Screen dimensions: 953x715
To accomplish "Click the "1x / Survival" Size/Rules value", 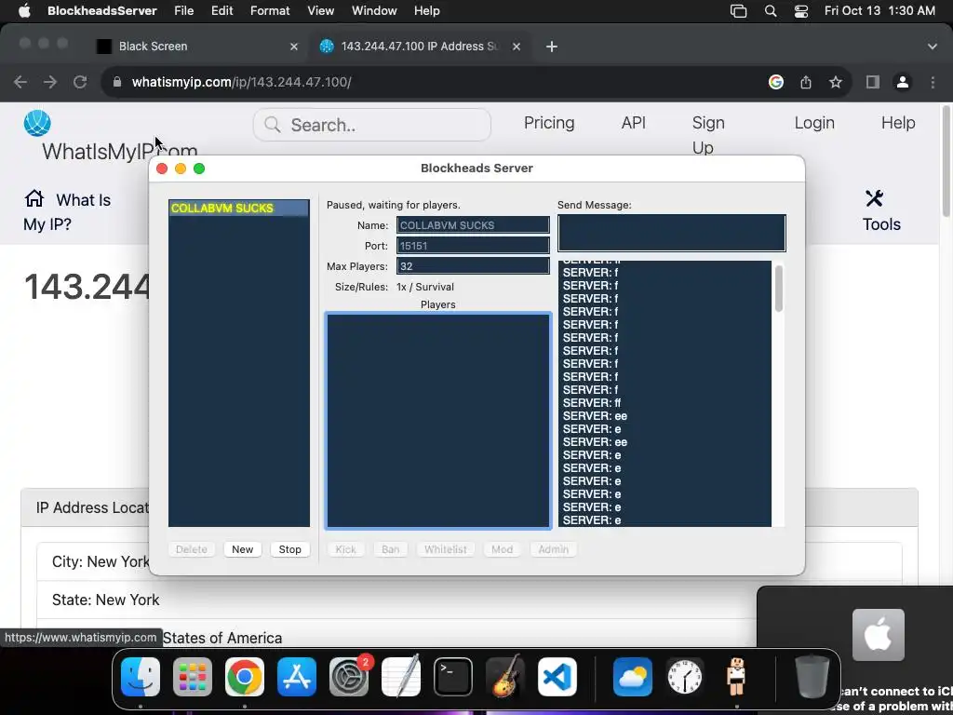I will (x=424, y=287).
